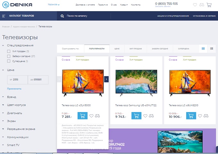The image size is (218, 154).
Task: Open Кредит page
Action: tap(124, 5)
